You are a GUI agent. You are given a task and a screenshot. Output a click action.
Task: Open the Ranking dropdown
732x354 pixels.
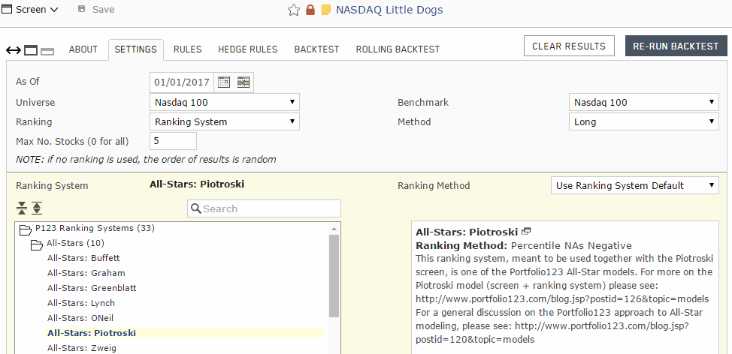tap(225, 122)
